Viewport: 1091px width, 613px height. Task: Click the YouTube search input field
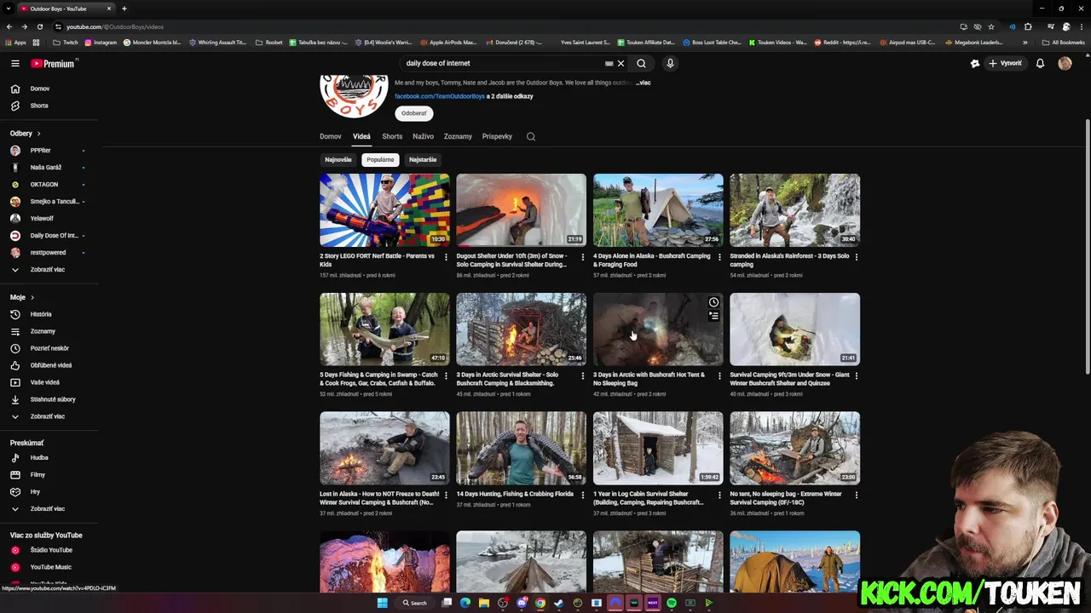[503, 63]
